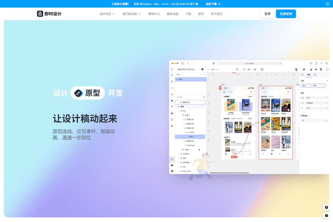The height and width of the screenshot is (222, 333).
Task: Toggle the lock on layer 分组 1
Action: pyautogui.click(x=199, y=150)
